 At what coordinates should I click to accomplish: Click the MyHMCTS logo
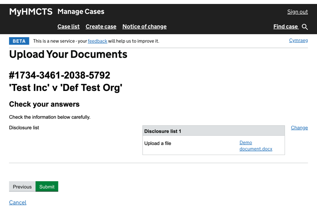tap(31, 12)
